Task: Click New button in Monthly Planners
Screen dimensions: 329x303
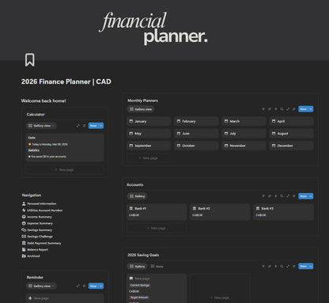Action: tap(303, 109)
